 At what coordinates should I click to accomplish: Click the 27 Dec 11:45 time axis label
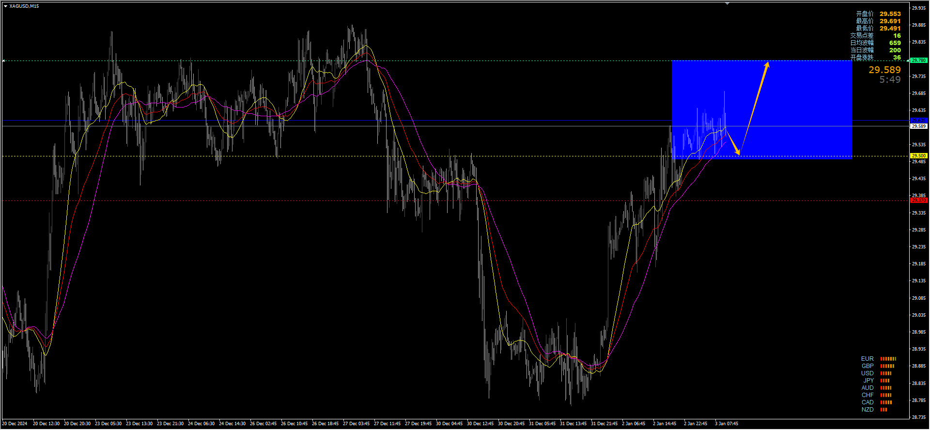tap(387, 424)
